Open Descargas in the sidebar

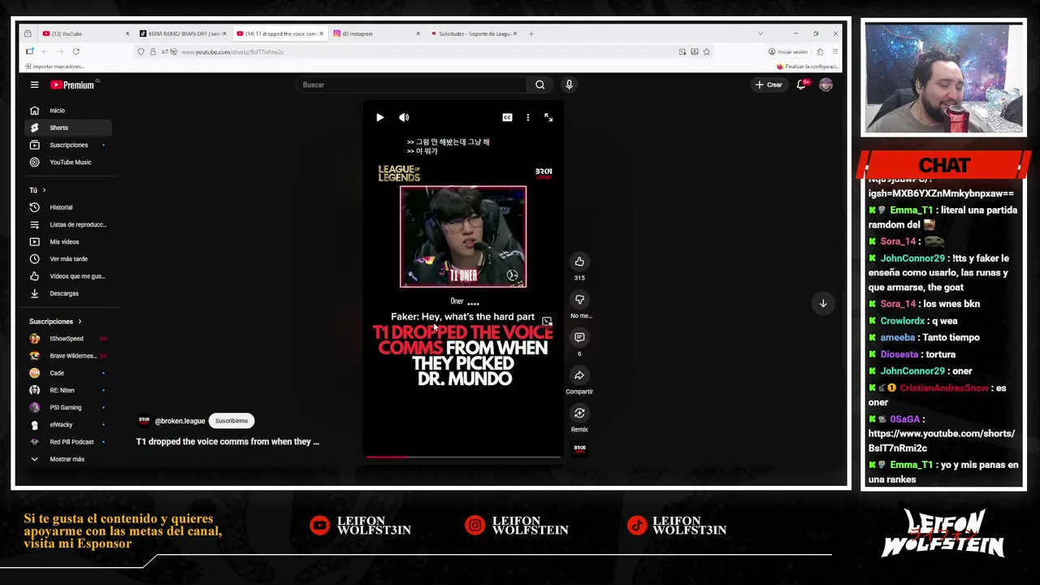point(68,293)
